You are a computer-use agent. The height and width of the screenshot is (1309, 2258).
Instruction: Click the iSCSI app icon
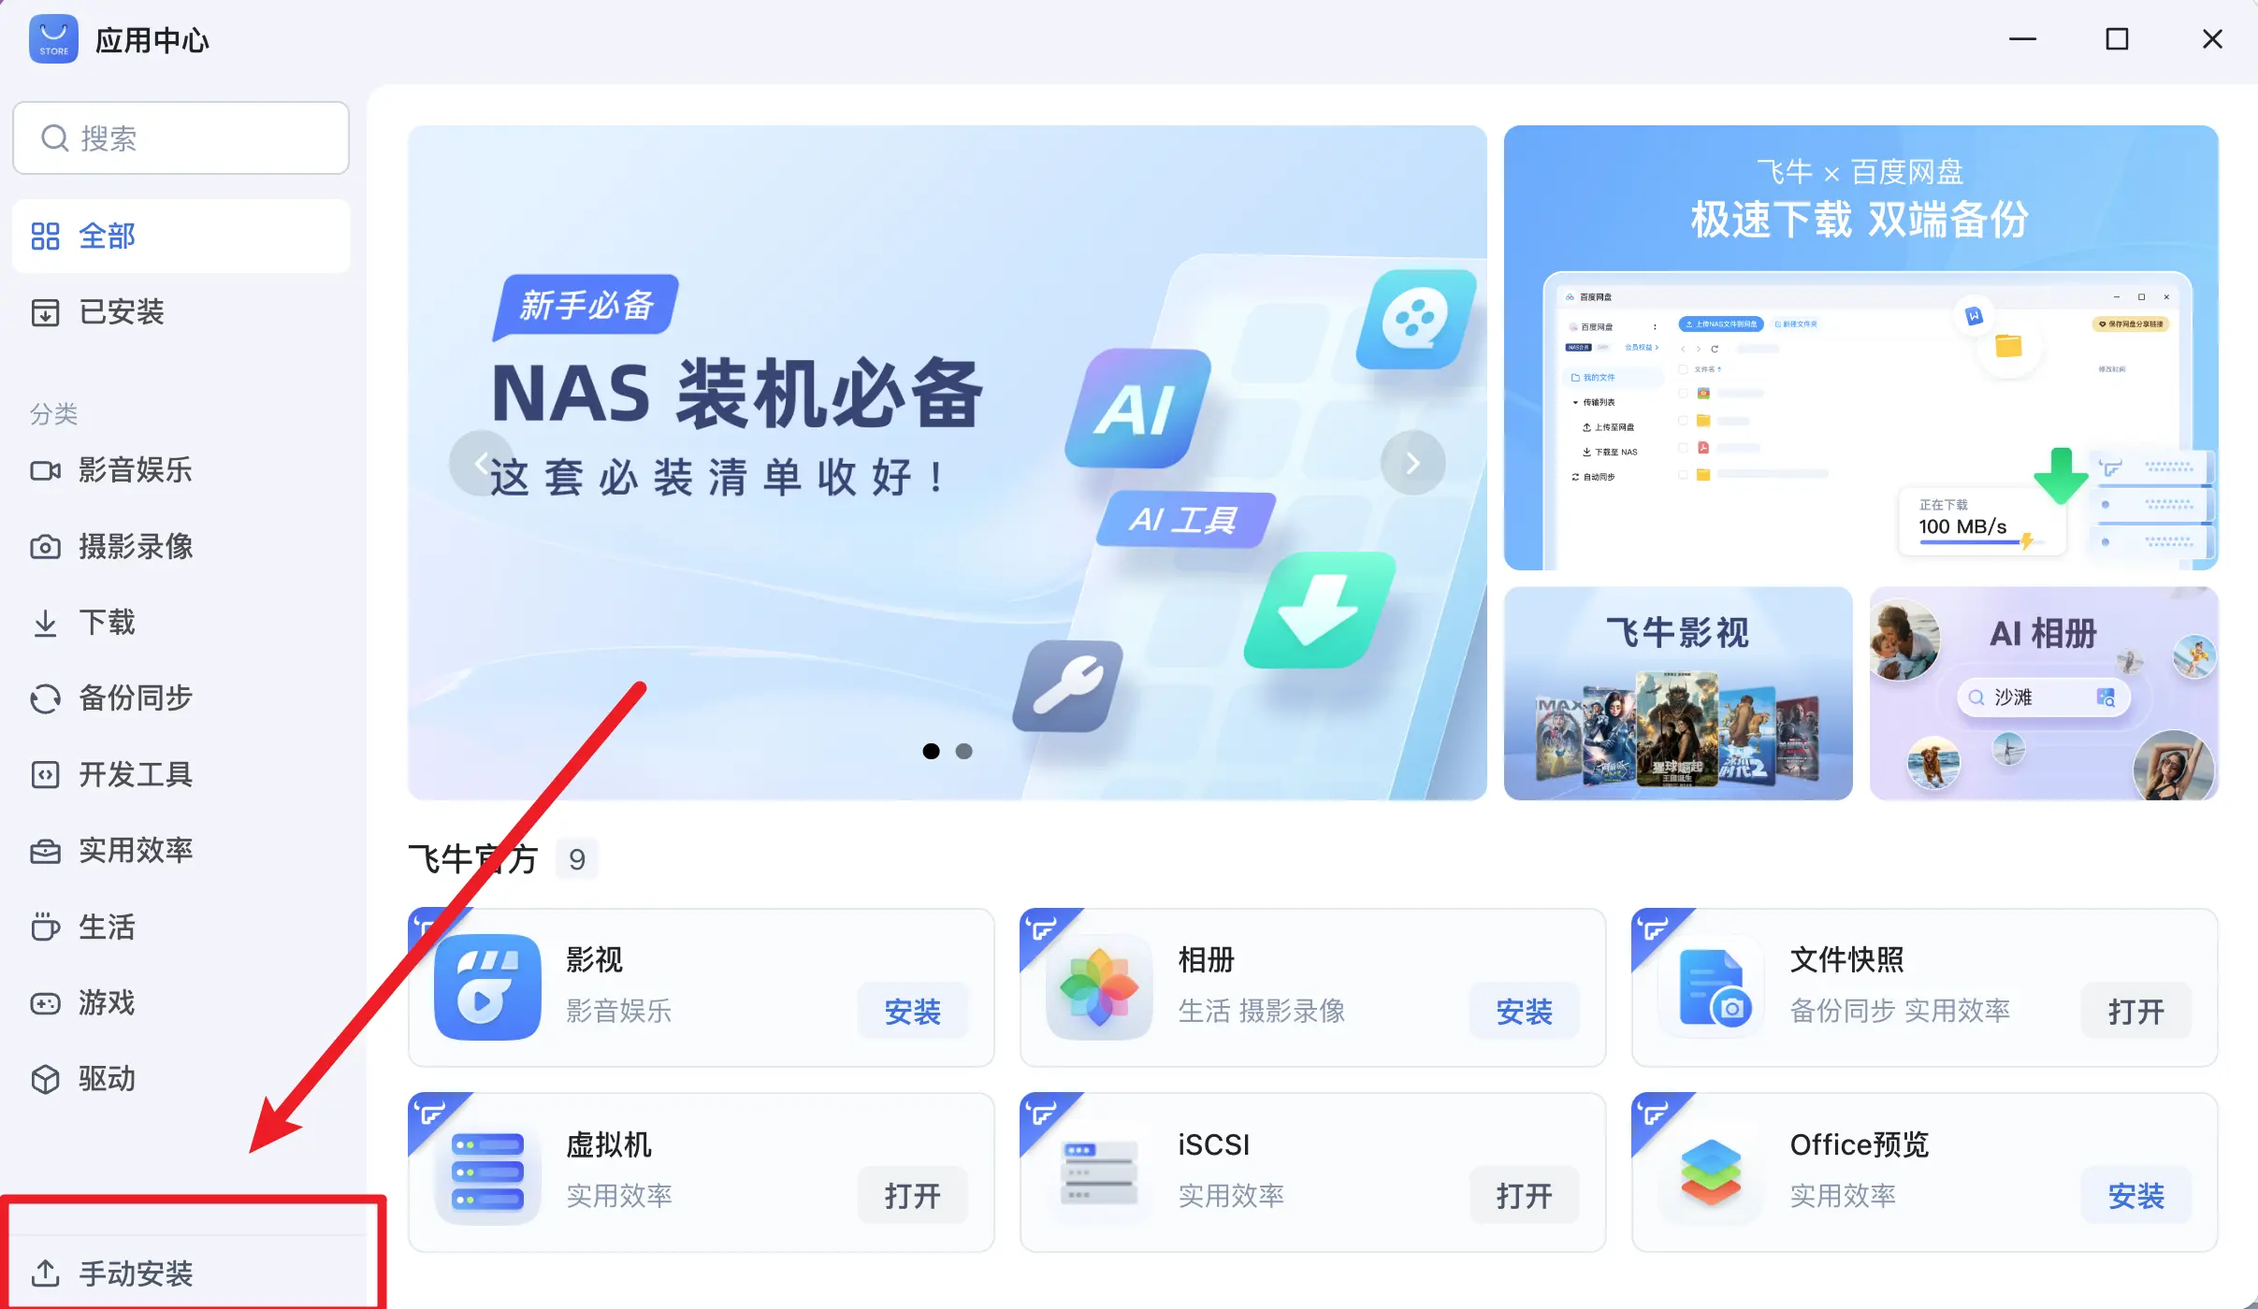pos(1099,1172)
